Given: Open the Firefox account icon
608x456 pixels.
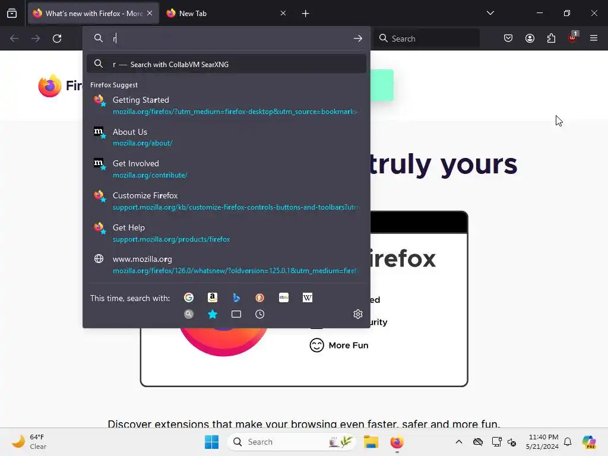Looking at the screenshot, I should [530, 39].
